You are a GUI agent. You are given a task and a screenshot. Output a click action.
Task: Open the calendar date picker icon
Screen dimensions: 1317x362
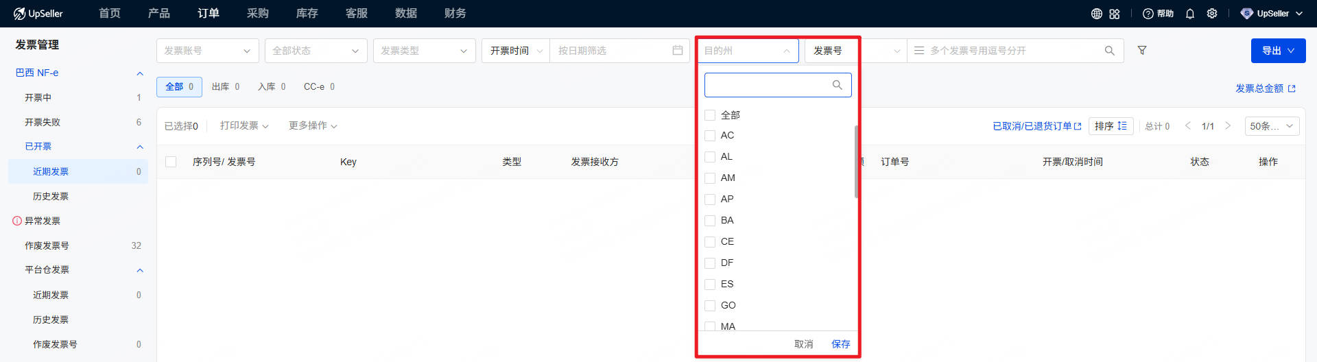(677, 51)
